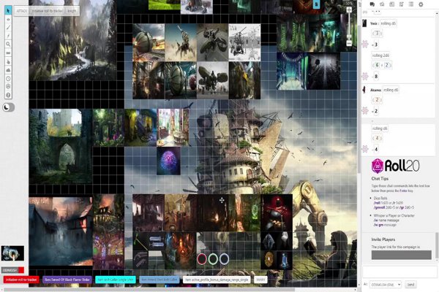
Task: Click the Send chat button
Action: [410, 285]
